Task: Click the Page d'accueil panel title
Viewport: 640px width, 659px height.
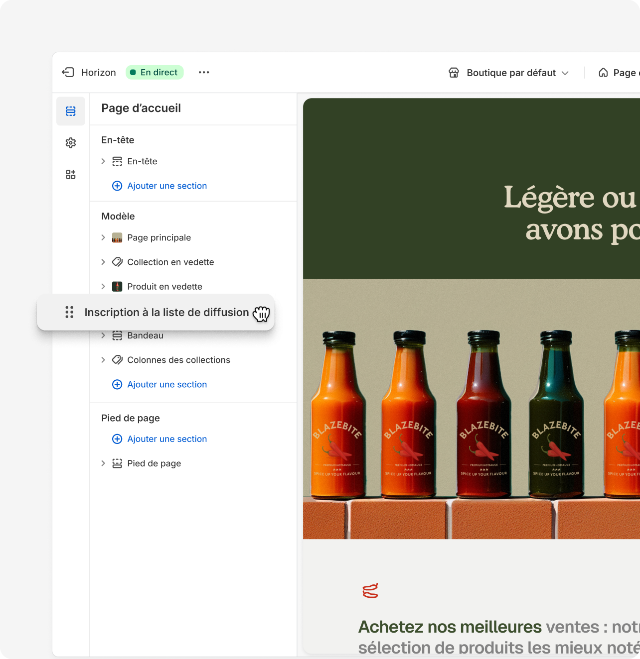Action: (141, 108)
